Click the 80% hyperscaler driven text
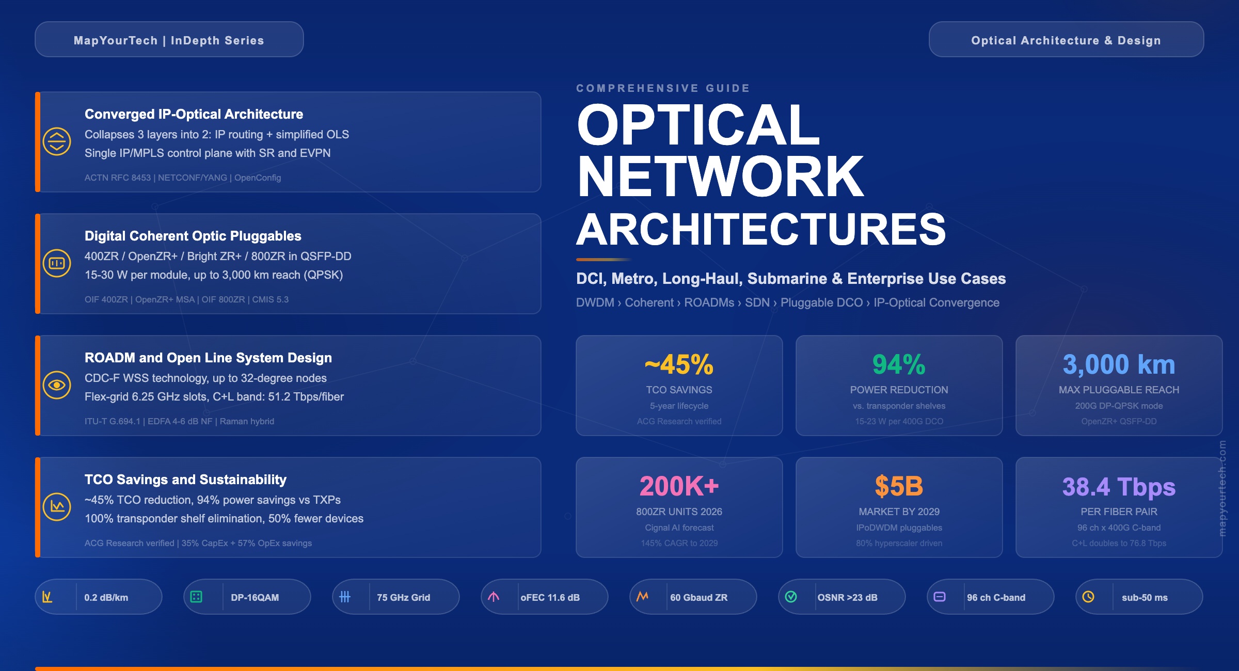Screen dimensions: 1239x671 click(899, 543)
